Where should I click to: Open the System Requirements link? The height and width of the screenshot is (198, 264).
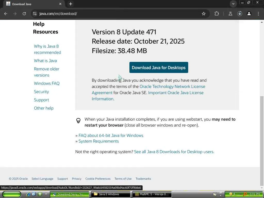(98, 141)
